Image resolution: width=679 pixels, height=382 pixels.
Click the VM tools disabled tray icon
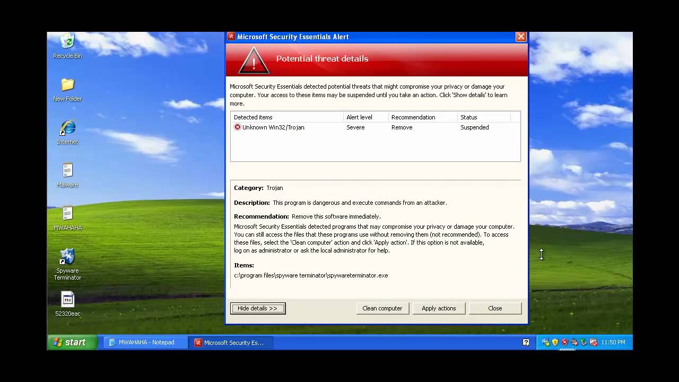tap(594, 342)
